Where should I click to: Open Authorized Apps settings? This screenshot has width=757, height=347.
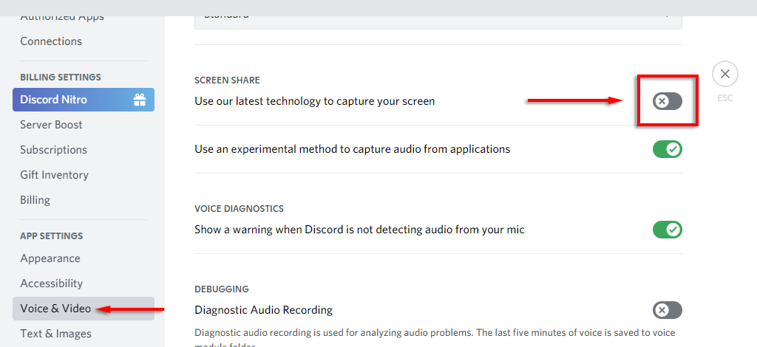pyautogui.click(x=62, y=16)
